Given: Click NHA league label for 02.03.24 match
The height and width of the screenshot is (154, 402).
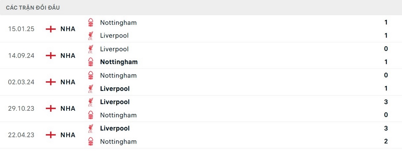Looking at the screenshot, I should pyautogui.click(x=68, y=82).
